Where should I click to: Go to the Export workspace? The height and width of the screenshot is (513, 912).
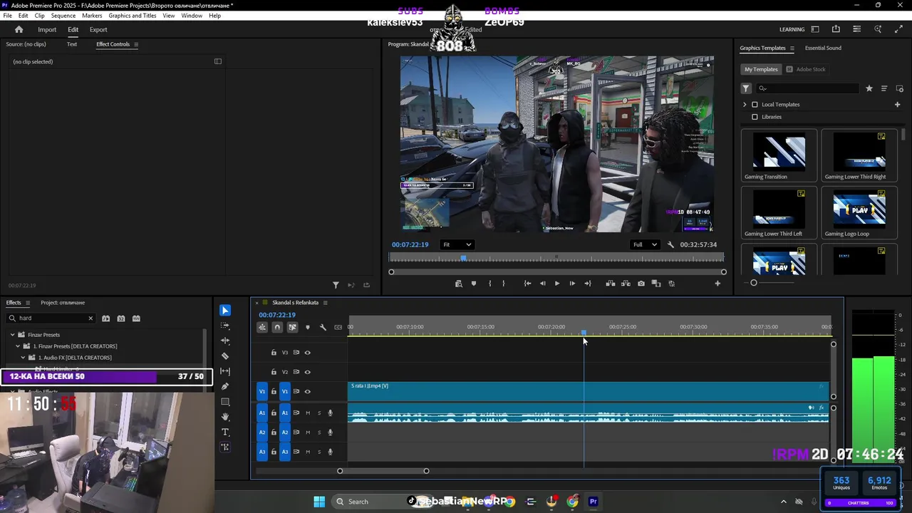[x=98, y=29]
